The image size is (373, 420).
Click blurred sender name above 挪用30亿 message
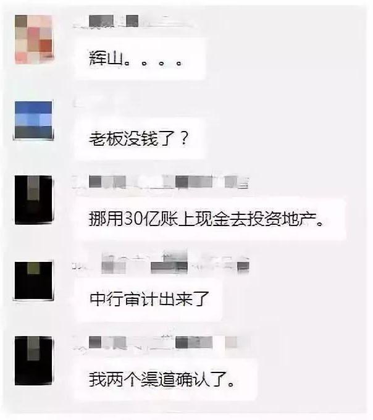coord(161,182)
